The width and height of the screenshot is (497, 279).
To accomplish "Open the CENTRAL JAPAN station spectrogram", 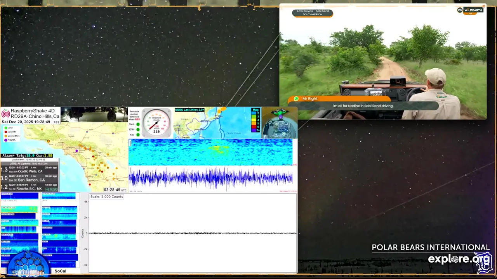I will 18,216.
